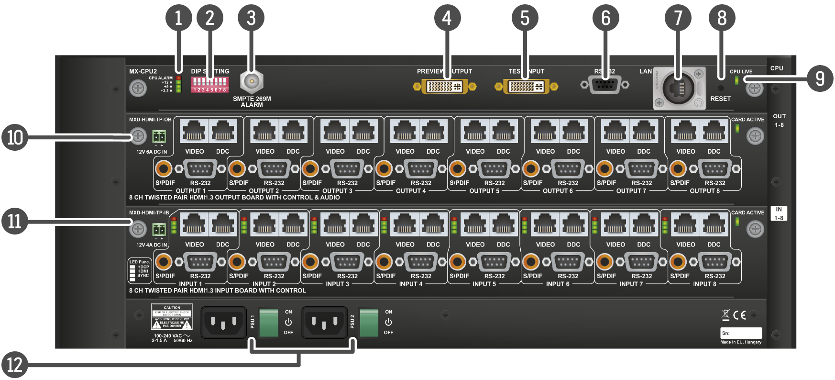Click the CPU ALARM LED stack
Screen dimensions: 835x380
[x=178, y=84]
